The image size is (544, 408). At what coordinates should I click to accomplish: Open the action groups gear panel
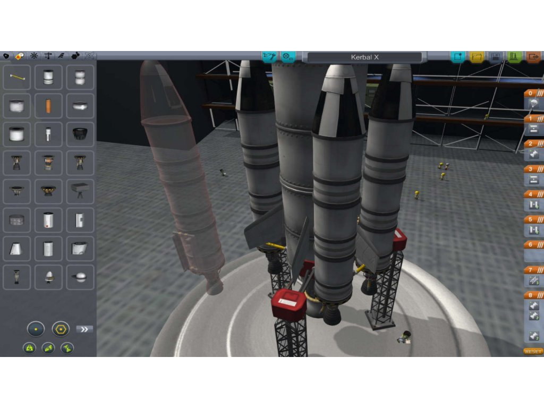click(287, 56)
